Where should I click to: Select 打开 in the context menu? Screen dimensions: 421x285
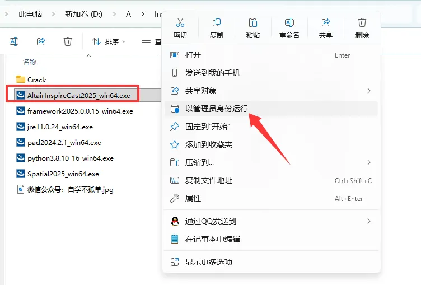click(271, 55)
